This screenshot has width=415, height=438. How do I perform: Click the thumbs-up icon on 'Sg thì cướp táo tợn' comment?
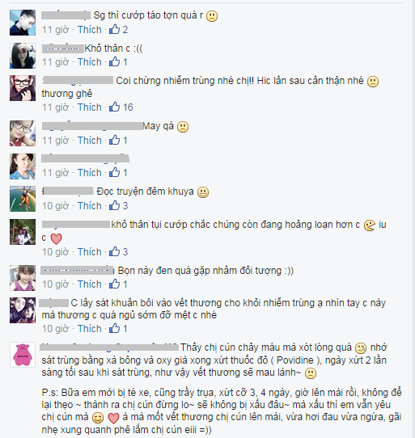[x=114, y=29]
